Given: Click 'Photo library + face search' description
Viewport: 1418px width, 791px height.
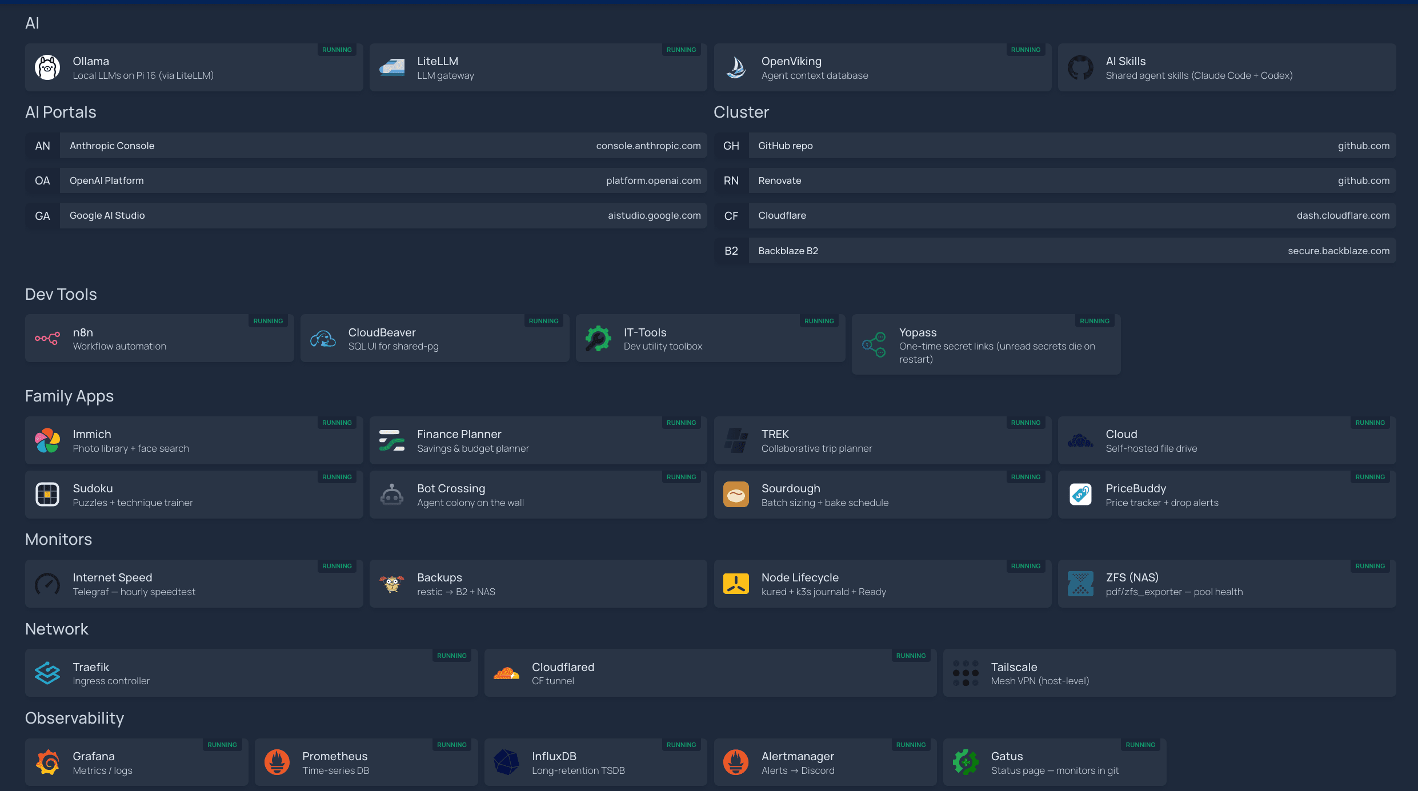Looking at the screenshot, I should (x=131, y=449).
